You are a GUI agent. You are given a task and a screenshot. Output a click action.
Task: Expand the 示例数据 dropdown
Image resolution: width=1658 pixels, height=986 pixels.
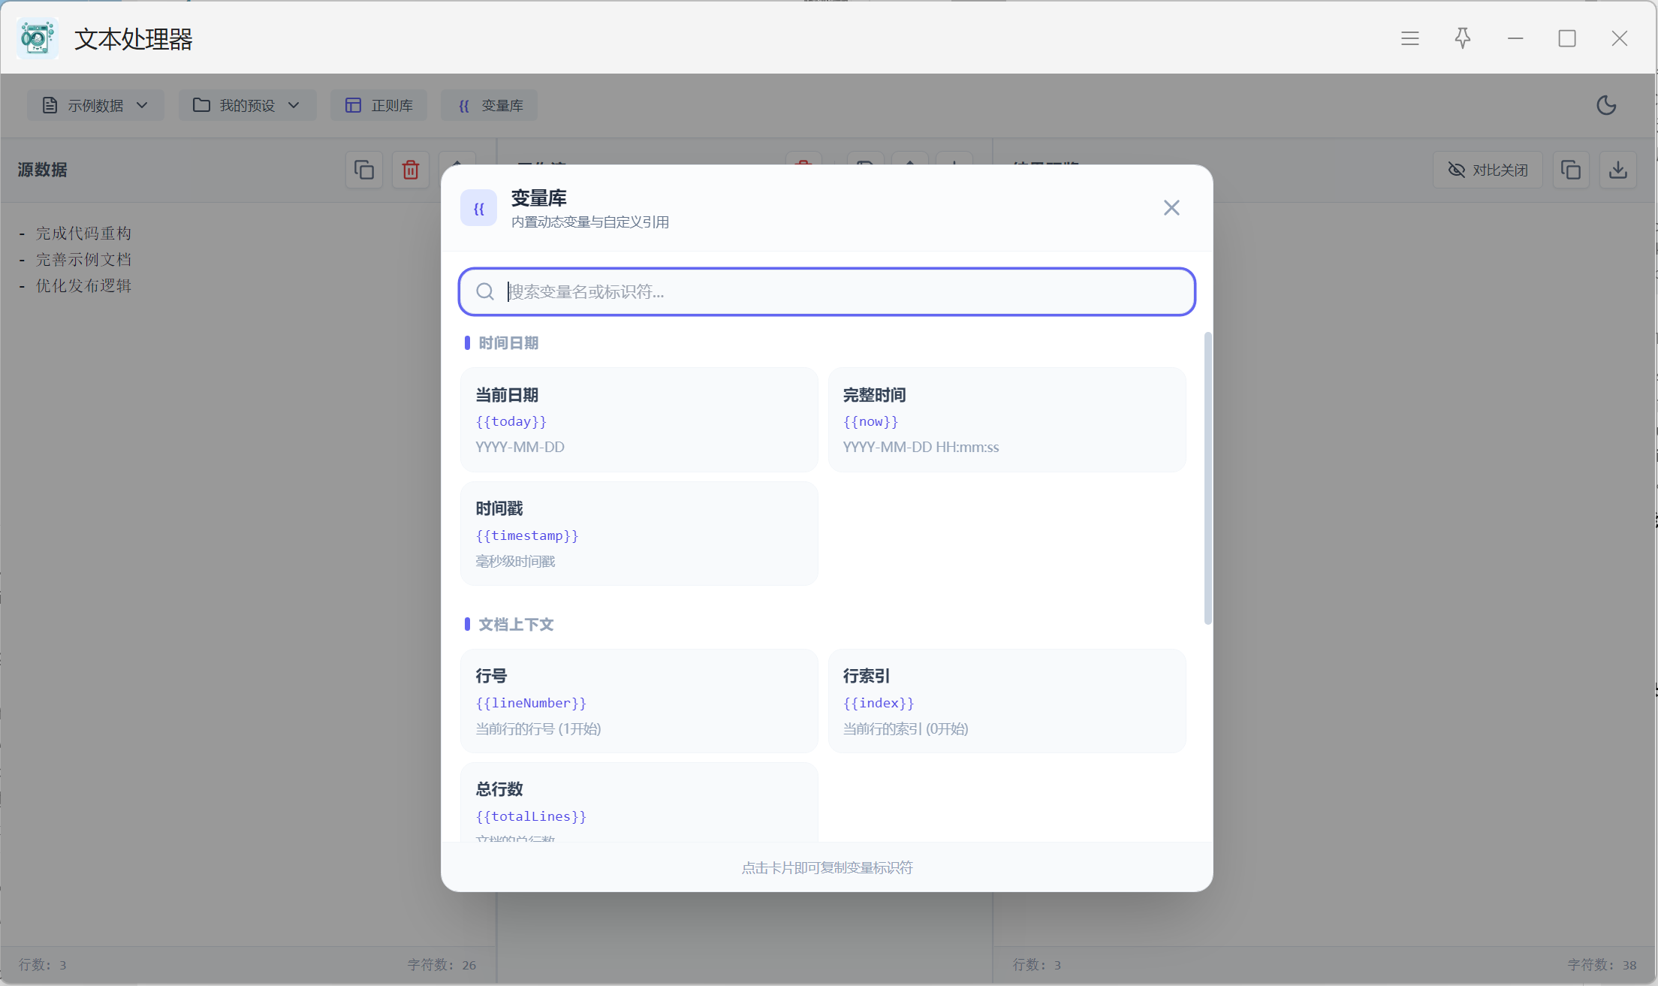(x=95, y=105)
